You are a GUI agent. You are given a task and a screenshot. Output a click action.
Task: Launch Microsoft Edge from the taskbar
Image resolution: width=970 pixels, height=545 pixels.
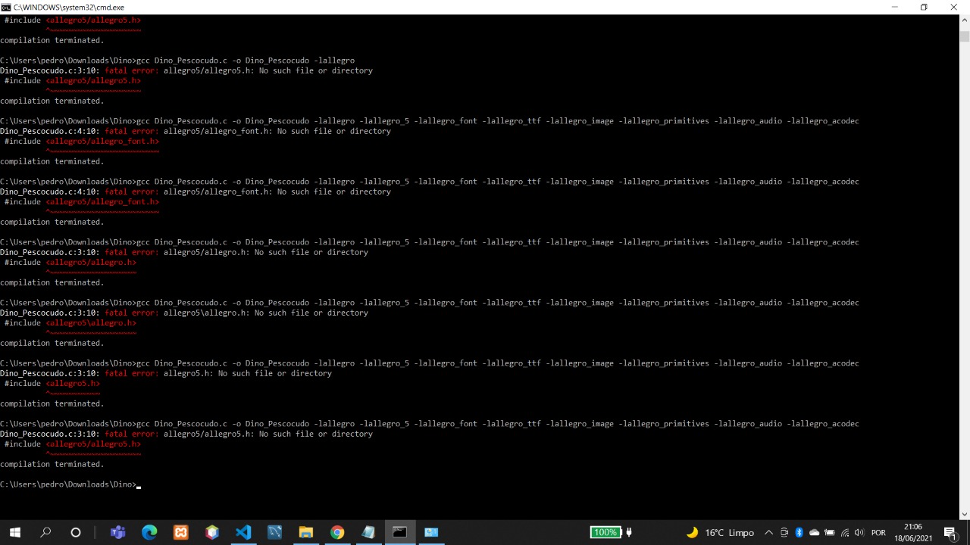[149, 532]
